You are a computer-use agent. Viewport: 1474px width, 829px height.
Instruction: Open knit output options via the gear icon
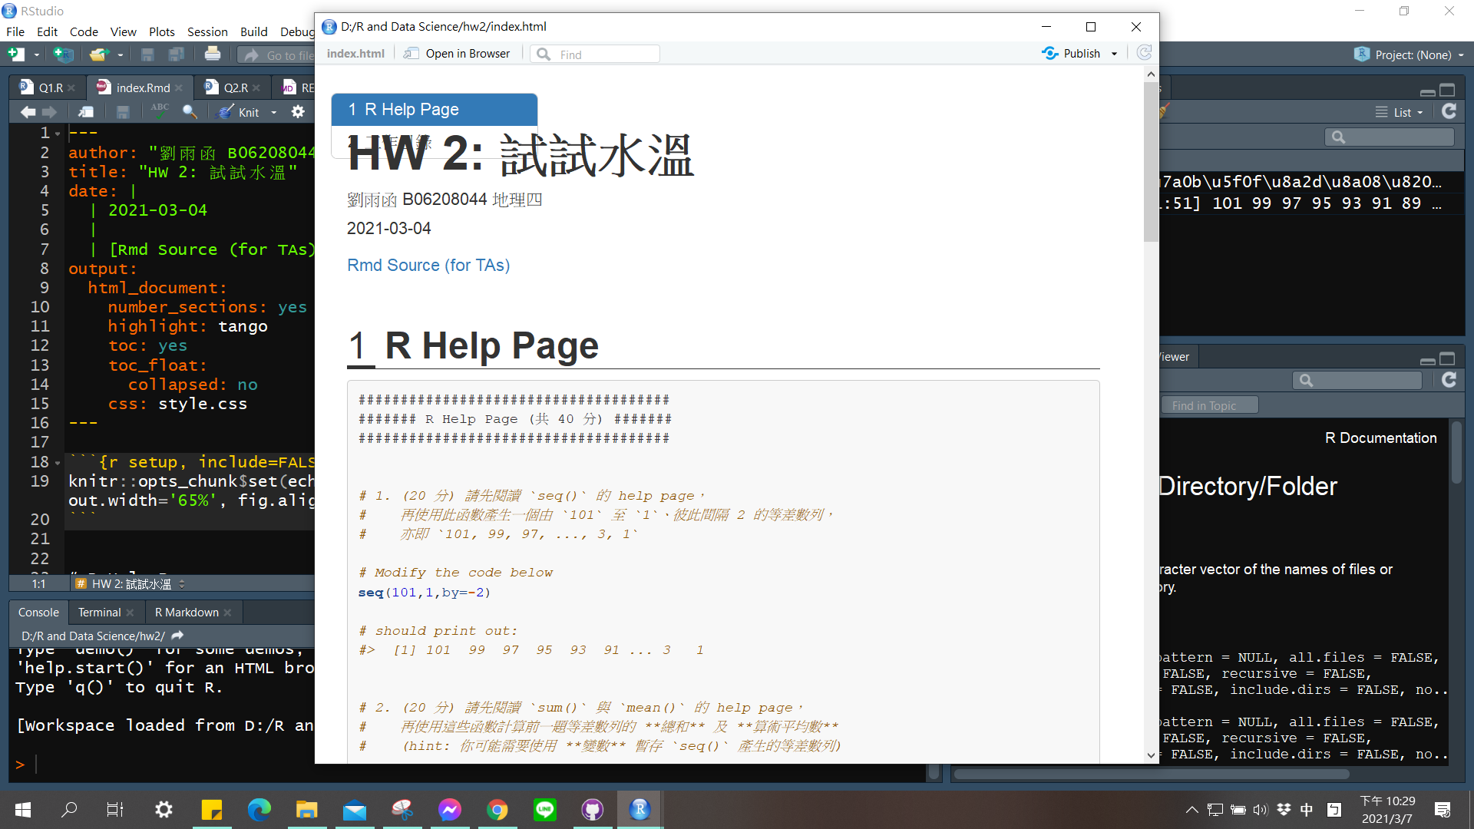click(298, 111)
